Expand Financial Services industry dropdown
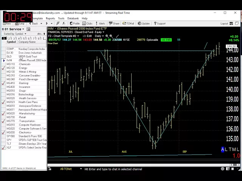This screenshot has height=181, width=242. pos(103,32)
